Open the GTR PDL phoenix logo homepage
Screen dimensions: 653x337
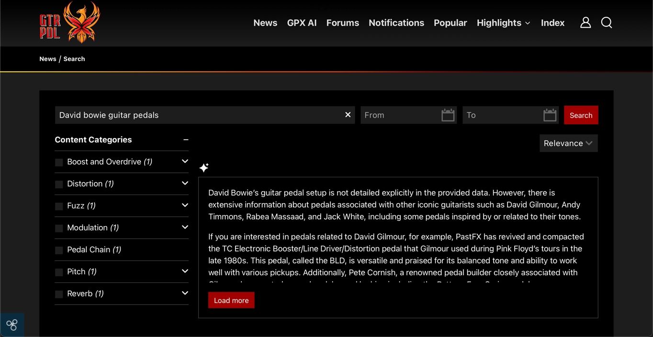click(x=70, y=22)
